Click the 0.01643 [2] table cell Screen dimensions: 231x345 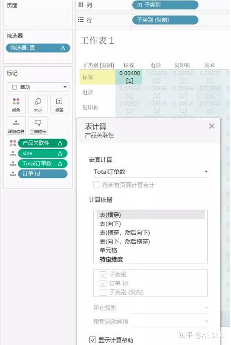pos(210,107)
